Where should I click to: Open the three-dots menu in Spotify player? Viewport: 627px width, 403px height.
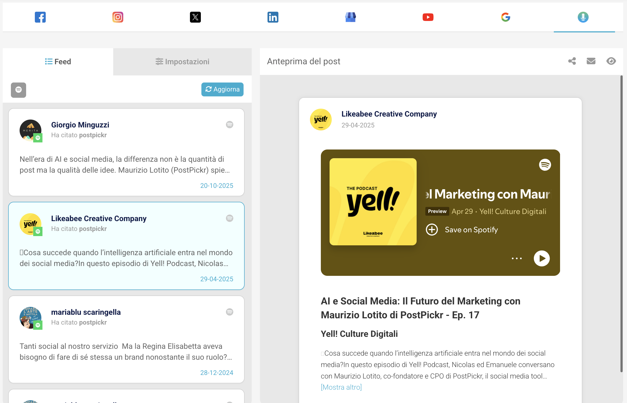coord(517,258)
